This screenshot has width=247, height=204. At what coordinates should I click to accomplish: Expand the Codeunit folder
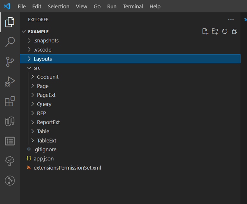tap(47, 77)
